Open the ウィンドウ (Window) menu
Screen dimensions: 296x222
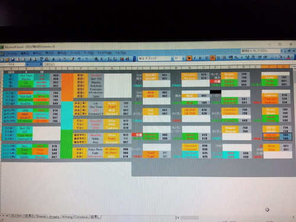(104, 53)
